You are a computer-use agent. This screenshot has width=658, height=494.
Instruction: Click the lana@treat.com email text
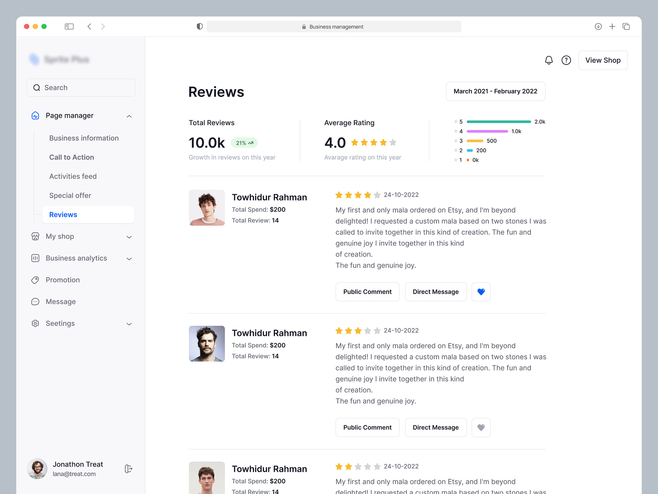click(x=74, y=474)
